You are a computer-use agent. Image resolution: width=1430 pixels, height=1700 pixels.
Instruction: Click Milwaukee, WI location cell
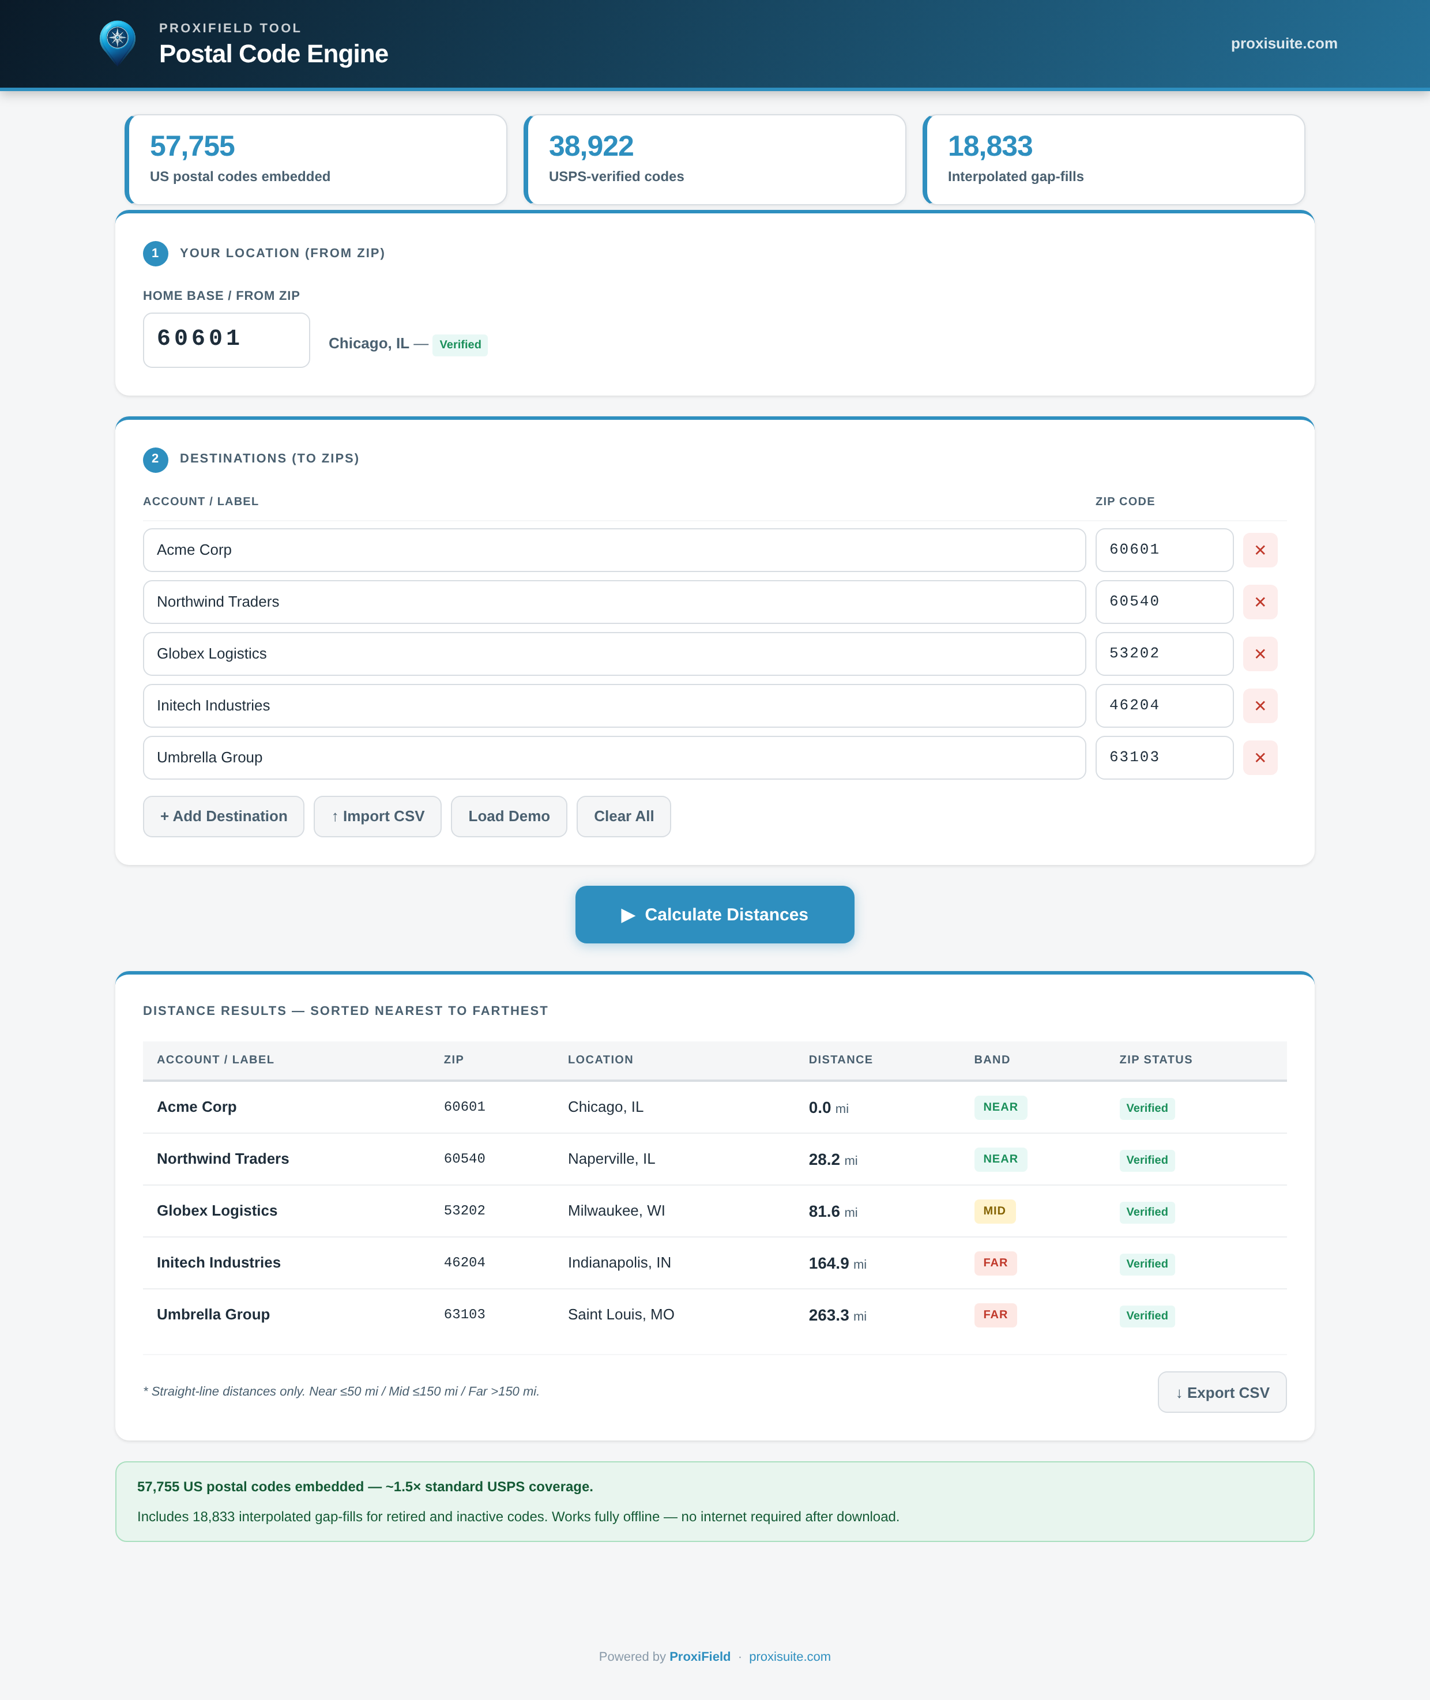pos(616,1211)
